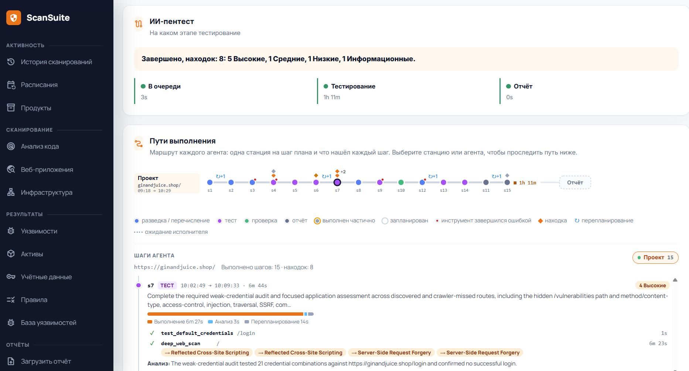The height and width of the screenshot is (371, 689).
Task: Click the ТЕСТ tag on step s7
Action: point(167,285)
